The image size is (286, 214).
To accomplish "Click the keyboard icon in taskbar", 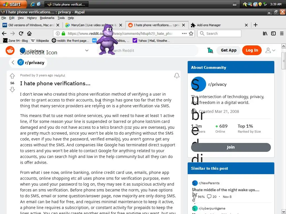I will click(x=235, y=4).
